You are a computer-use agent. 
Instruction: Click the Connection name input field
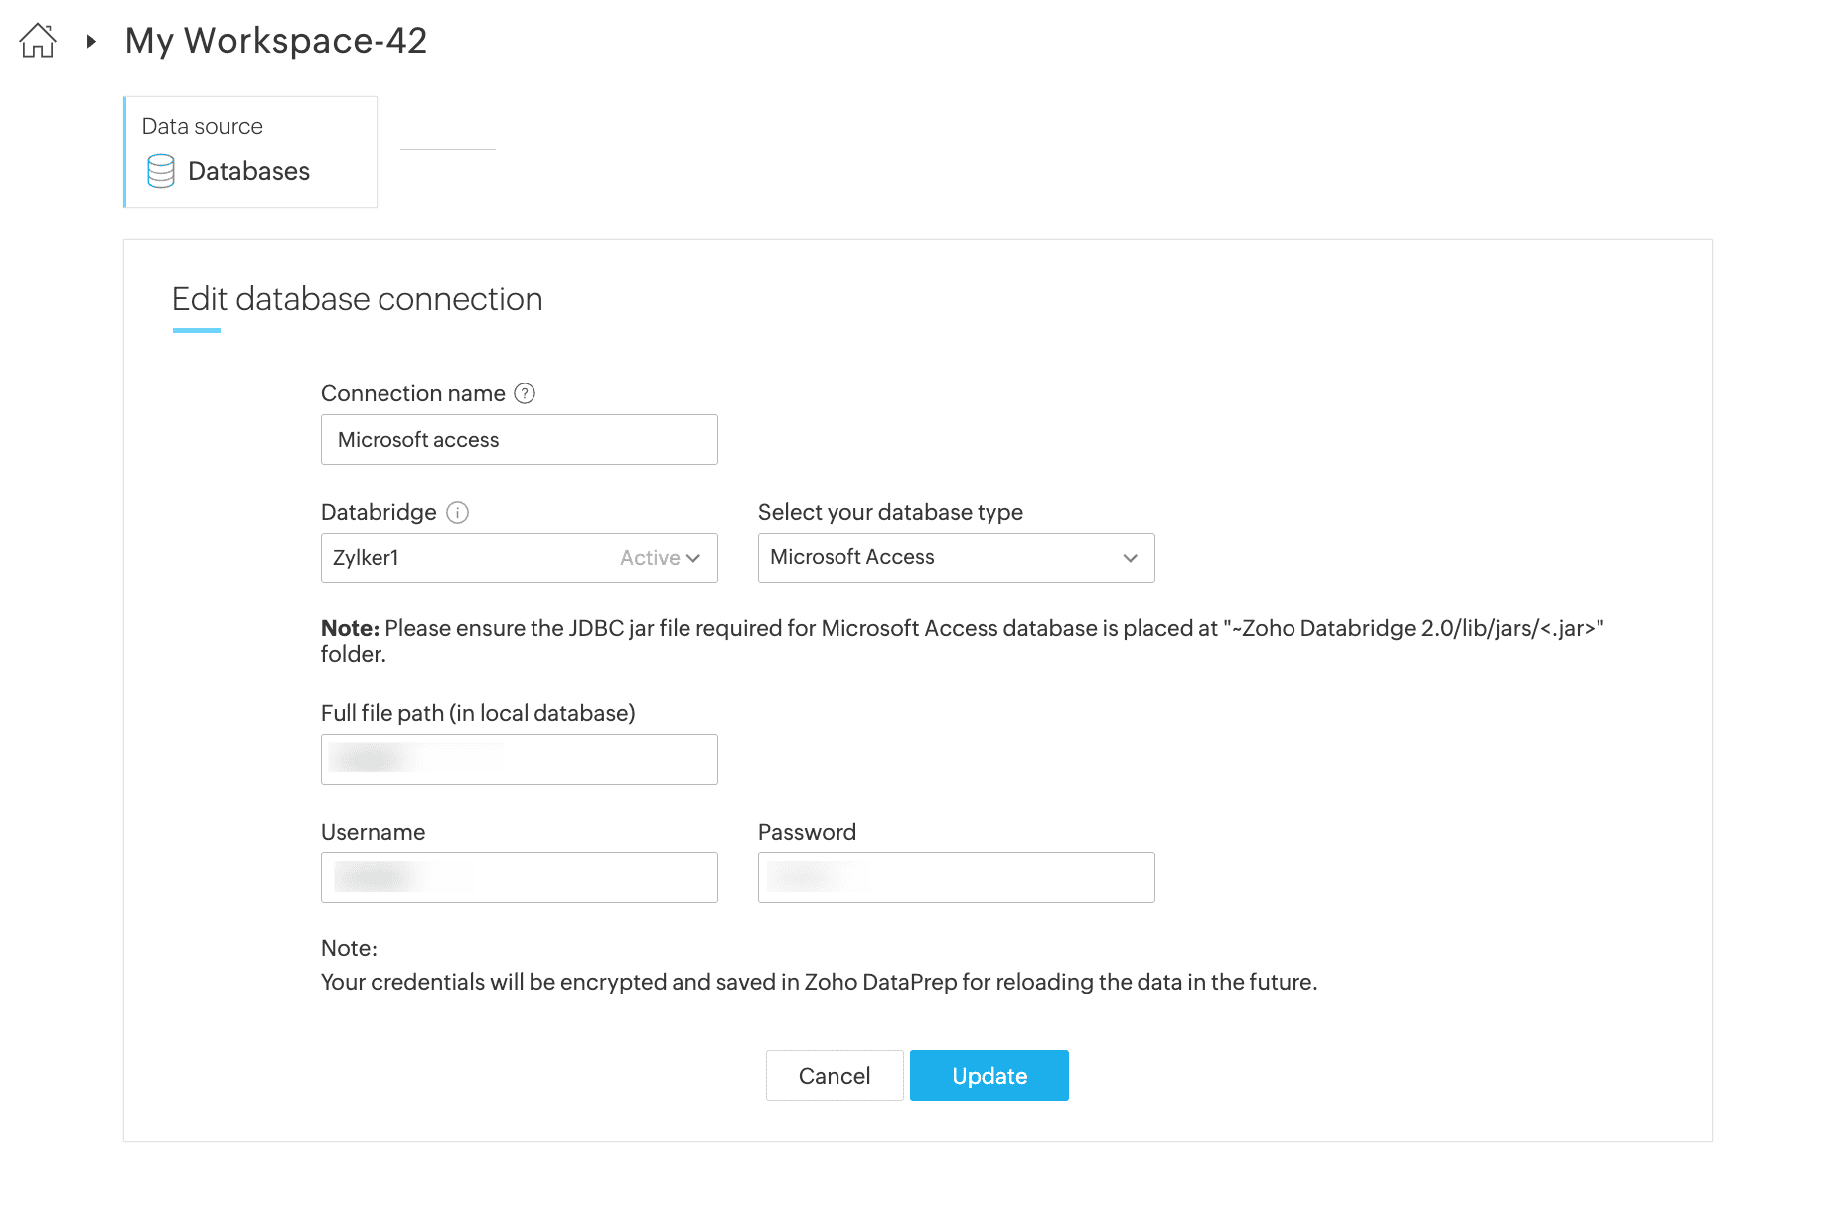pyautogui.click(x=519, y=440)
